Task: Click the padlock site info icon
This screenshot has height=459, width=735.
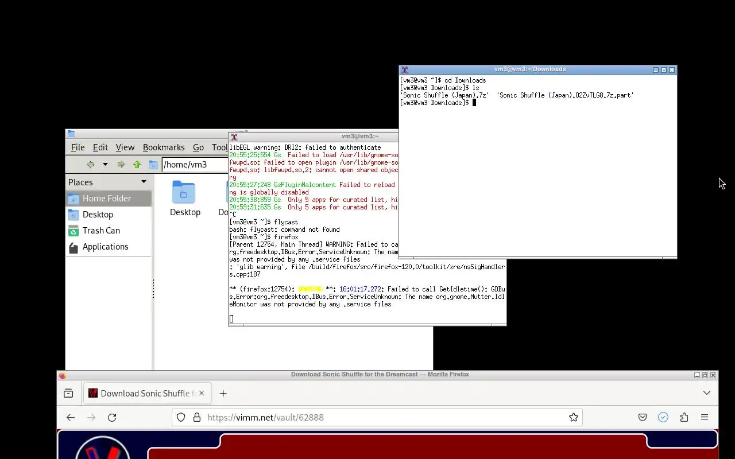Action: coord(196,418)
